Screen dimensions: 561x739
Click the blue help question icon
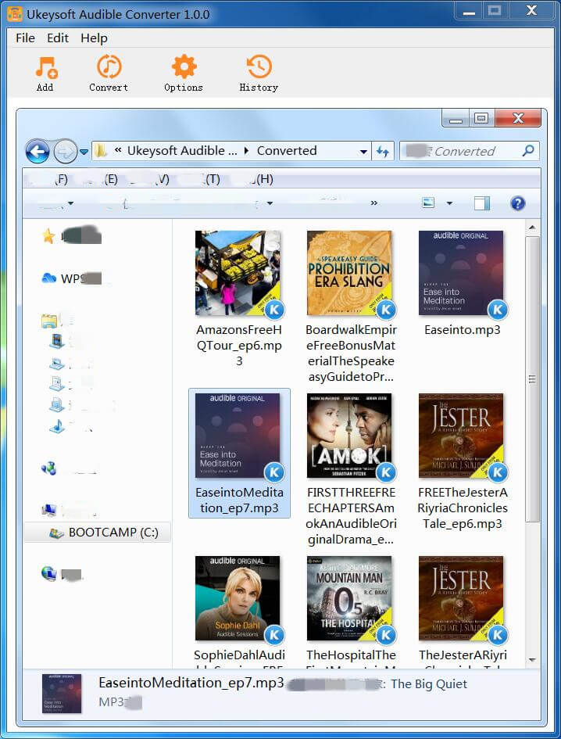tap(518, 203)
